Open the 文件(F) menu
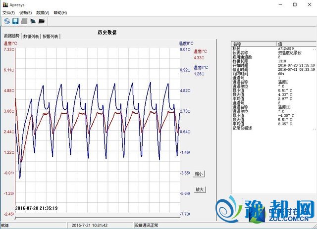Image resolution: width=317 pixels, height=229 pixels. pos(9,12)
